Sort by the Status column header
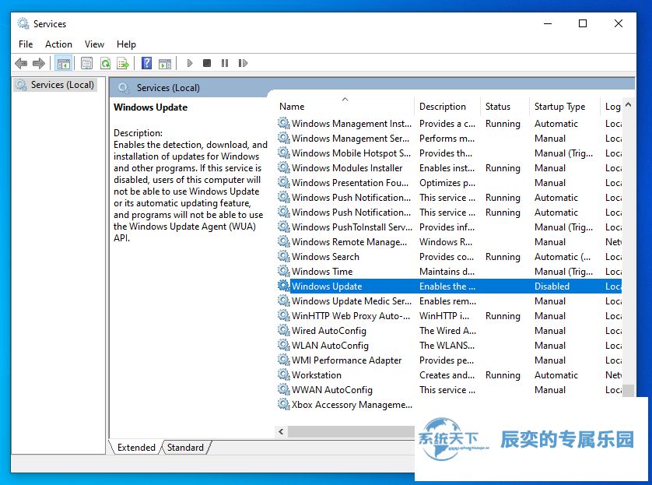This screenshot has height=485, width=652. pyautogui.click(x=504, y=107)
